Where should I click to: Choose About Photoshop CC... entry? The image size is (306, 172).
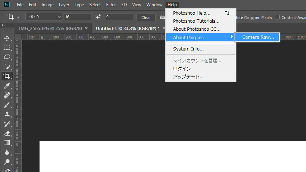pos(201,29)
